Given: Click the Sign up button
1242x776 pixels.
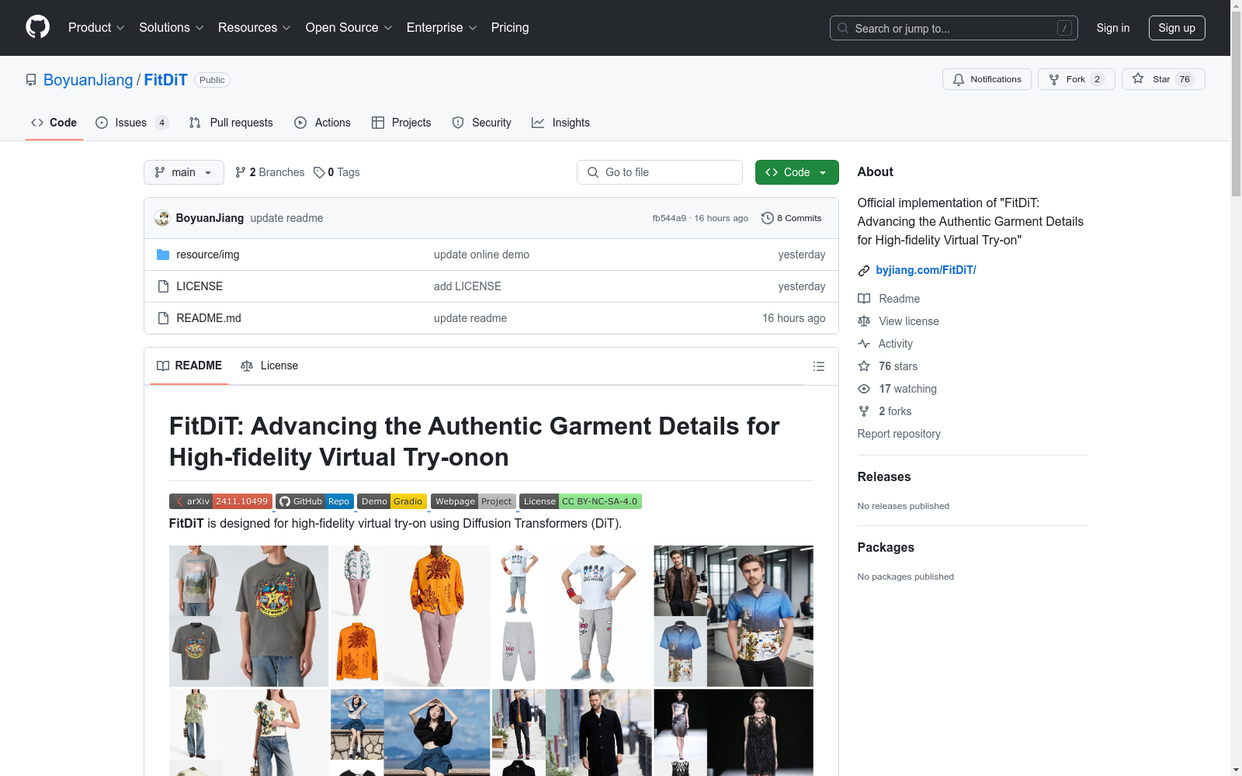Looking at the screenshot, I should click(x=1177, y=28).
